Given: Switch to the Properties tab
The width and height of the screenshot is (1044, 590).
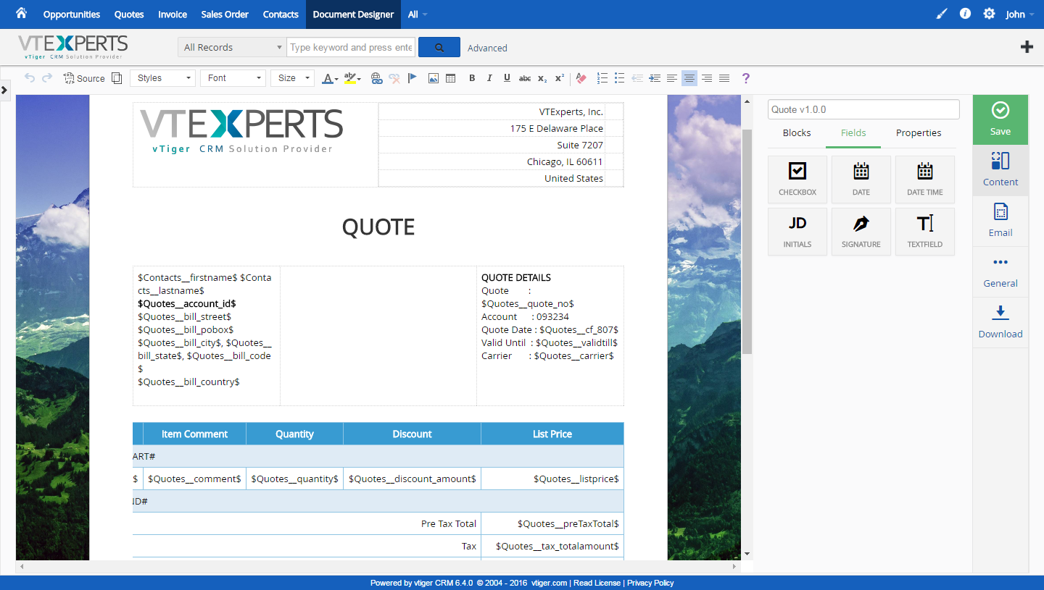Looking at the screenshot, I should pos(919,133).
